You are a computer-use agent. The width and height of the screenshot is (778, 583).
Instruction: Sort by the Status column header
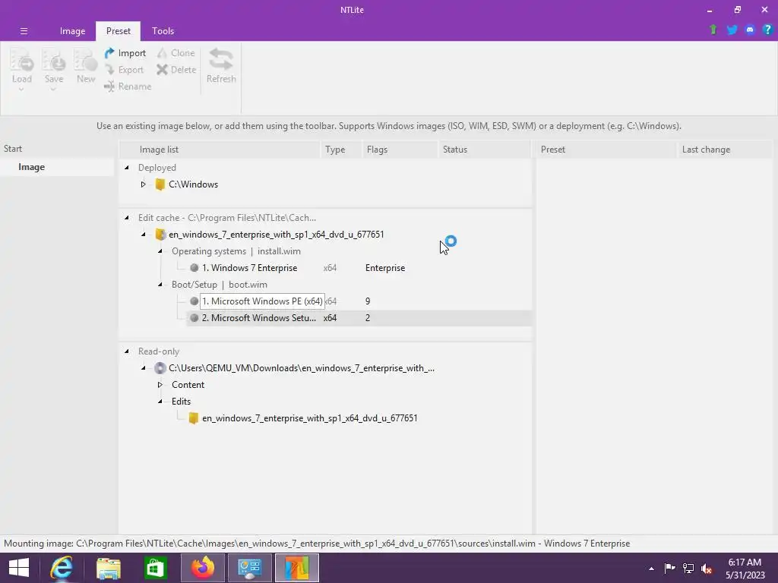coord(484,150)
